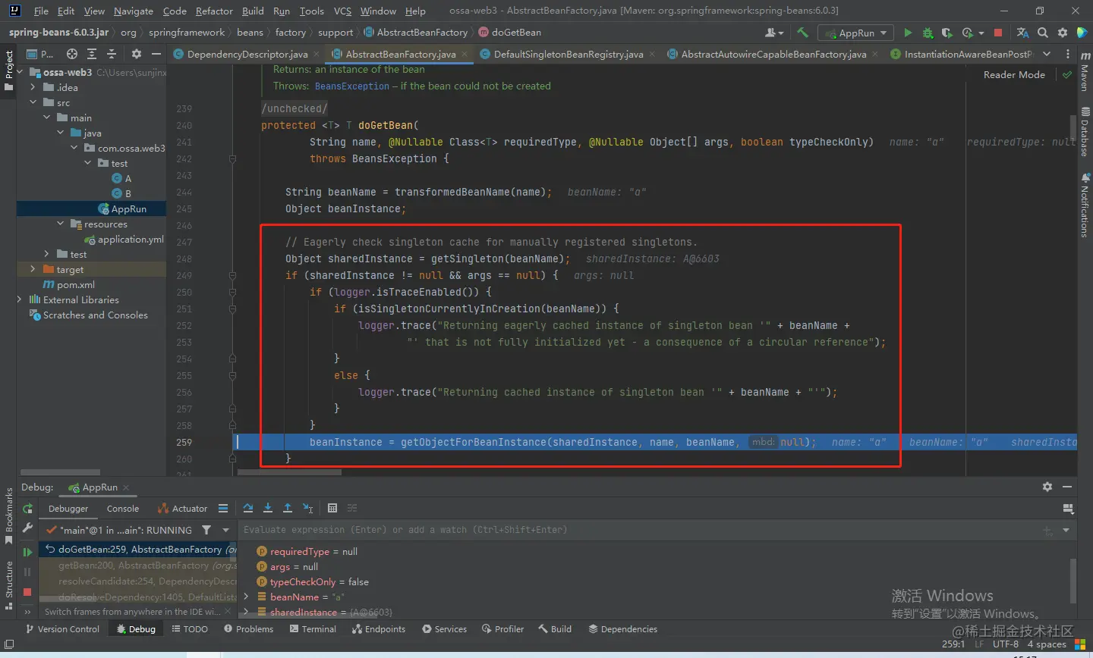This screenshot has height=658, width=1093.
Task: Open the code-with-me user icon
Action: (774, 33)
